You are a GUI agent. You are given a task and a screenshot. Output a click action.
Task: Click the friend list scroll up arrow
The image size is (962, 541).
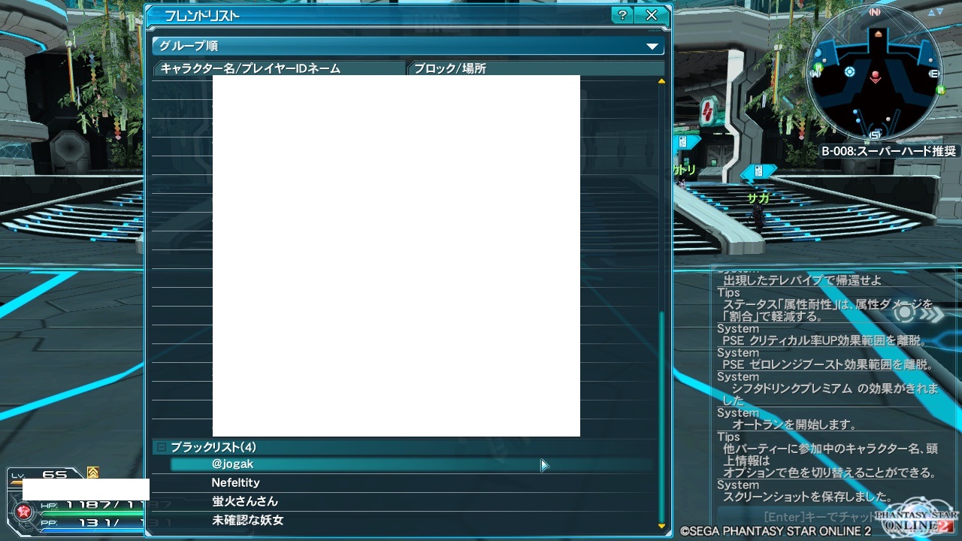click(661, 81)
